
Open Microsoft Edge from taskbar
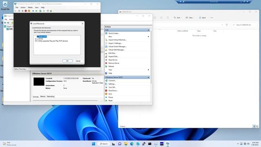point(132,144)
